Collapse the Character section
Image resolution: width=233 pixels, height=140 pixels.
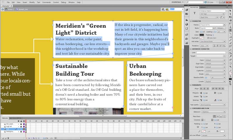point(191,21)
